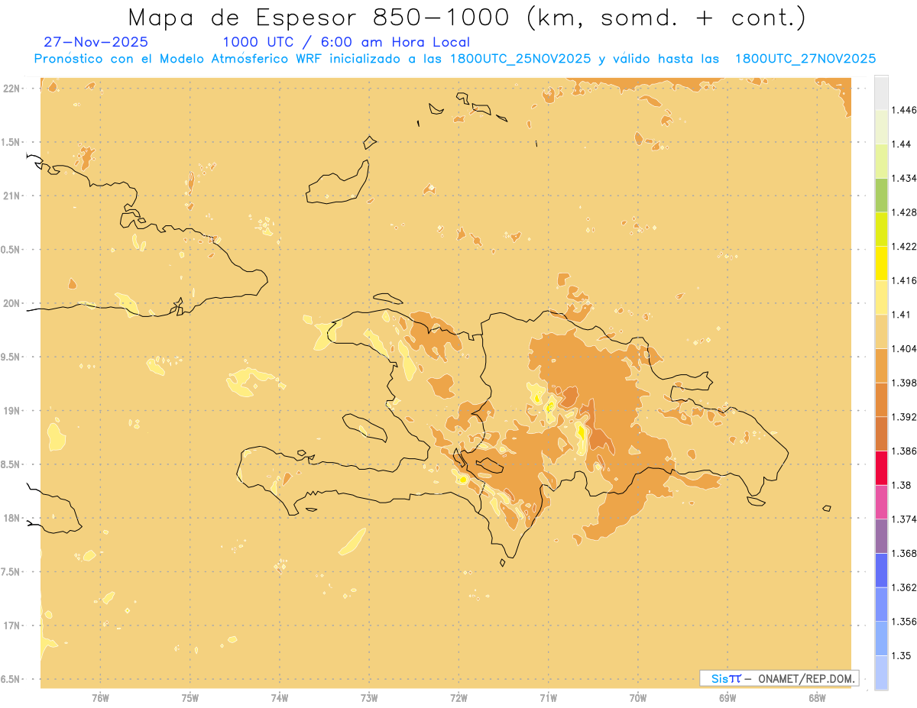This screenshot has width=917, height=708.
Task: Click the "0.5N" latitude label
Action: (x=11, y=250)
